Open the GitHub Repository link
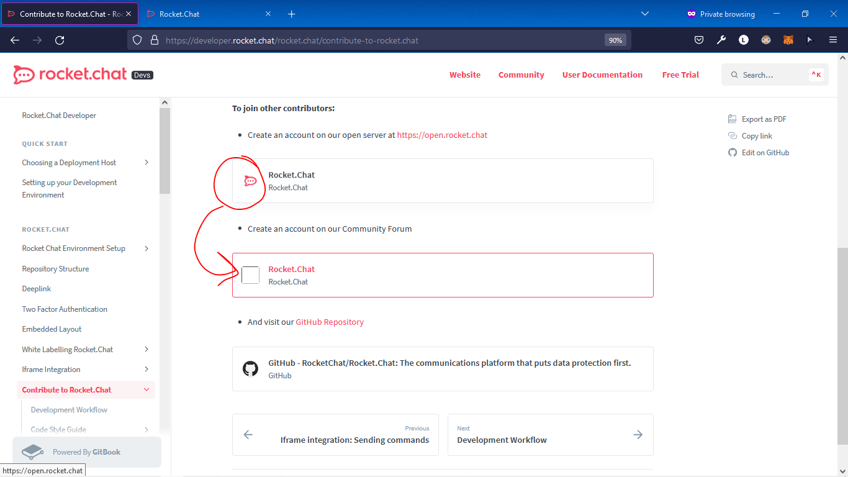This screenshot has height=477, width=848. 330,322
